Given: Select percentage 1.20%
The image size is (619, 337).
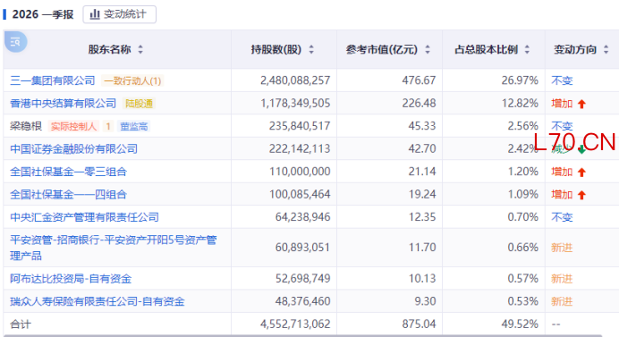Looking at the screenshot, I should [523, 172].
